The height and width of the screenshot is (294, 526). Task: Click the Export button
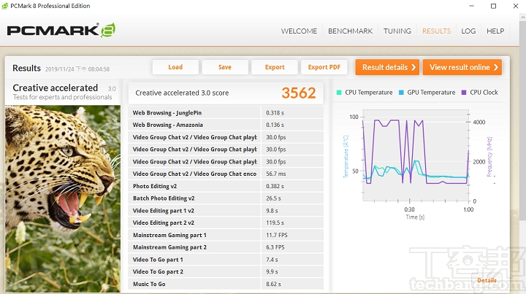275,67
